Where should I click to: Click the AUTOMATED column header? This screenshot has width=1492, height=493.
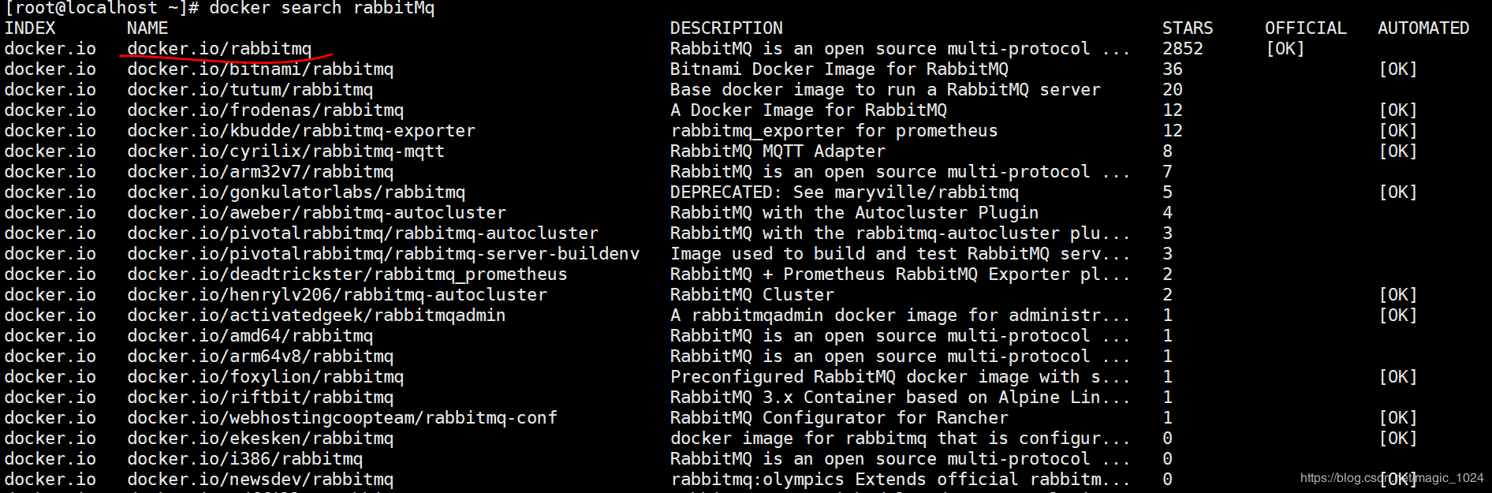click(1423, 28)
